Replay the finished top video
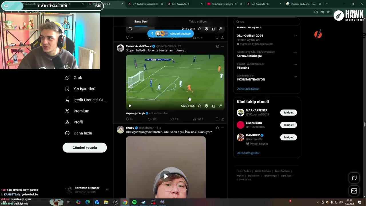This screenshot has width=366, height=206. (x=130, y=29)
